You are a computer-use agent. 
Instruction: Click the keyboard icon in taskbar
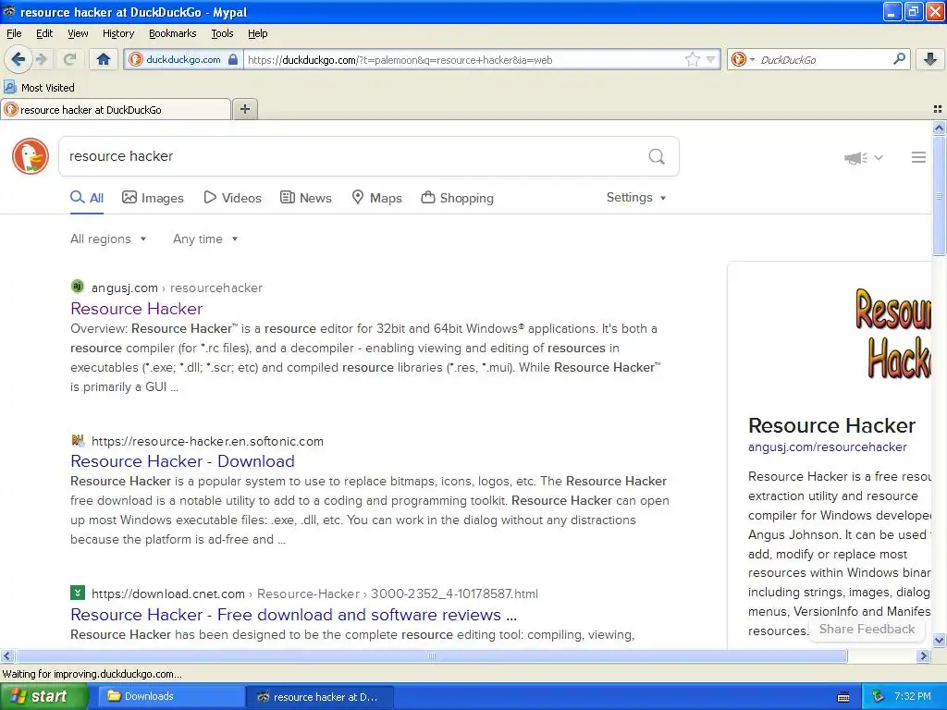click(x=843, y=697)
